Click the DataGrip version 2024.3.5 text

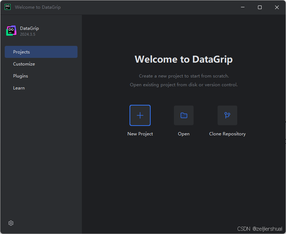[x=28, y=34]
